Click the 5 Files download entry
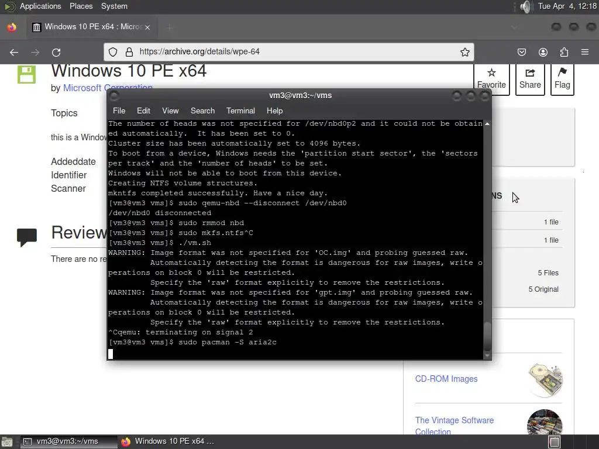 click(548, 273)
